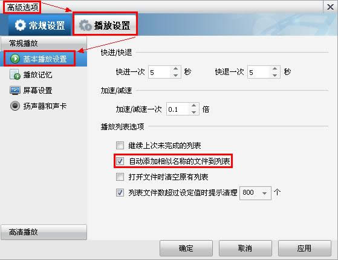Click the 屏幕设置 monitor icon
This screenshot has width=338, height=260.
click(15, 91)
